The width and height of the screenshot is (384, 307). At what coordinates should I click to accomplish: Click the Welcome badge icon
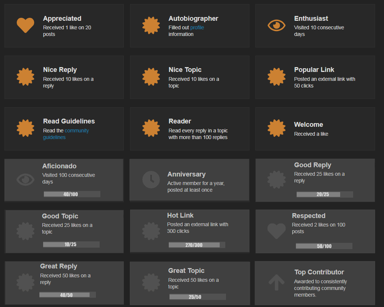pos(277,128)
